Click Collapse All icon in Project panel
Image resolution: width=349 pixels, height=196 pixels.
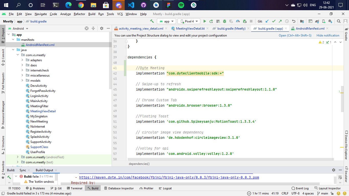pyautogui.click(x=93, y=28)
